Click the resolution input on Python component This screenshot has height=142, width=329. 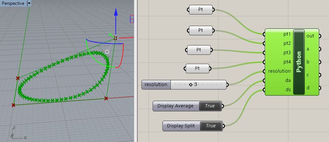pyautogui.click(x=279, y=71)
